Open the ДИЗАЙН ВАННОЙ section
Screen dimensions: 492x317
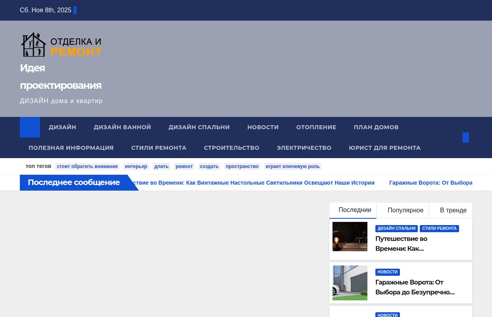(x=122, y=127)
